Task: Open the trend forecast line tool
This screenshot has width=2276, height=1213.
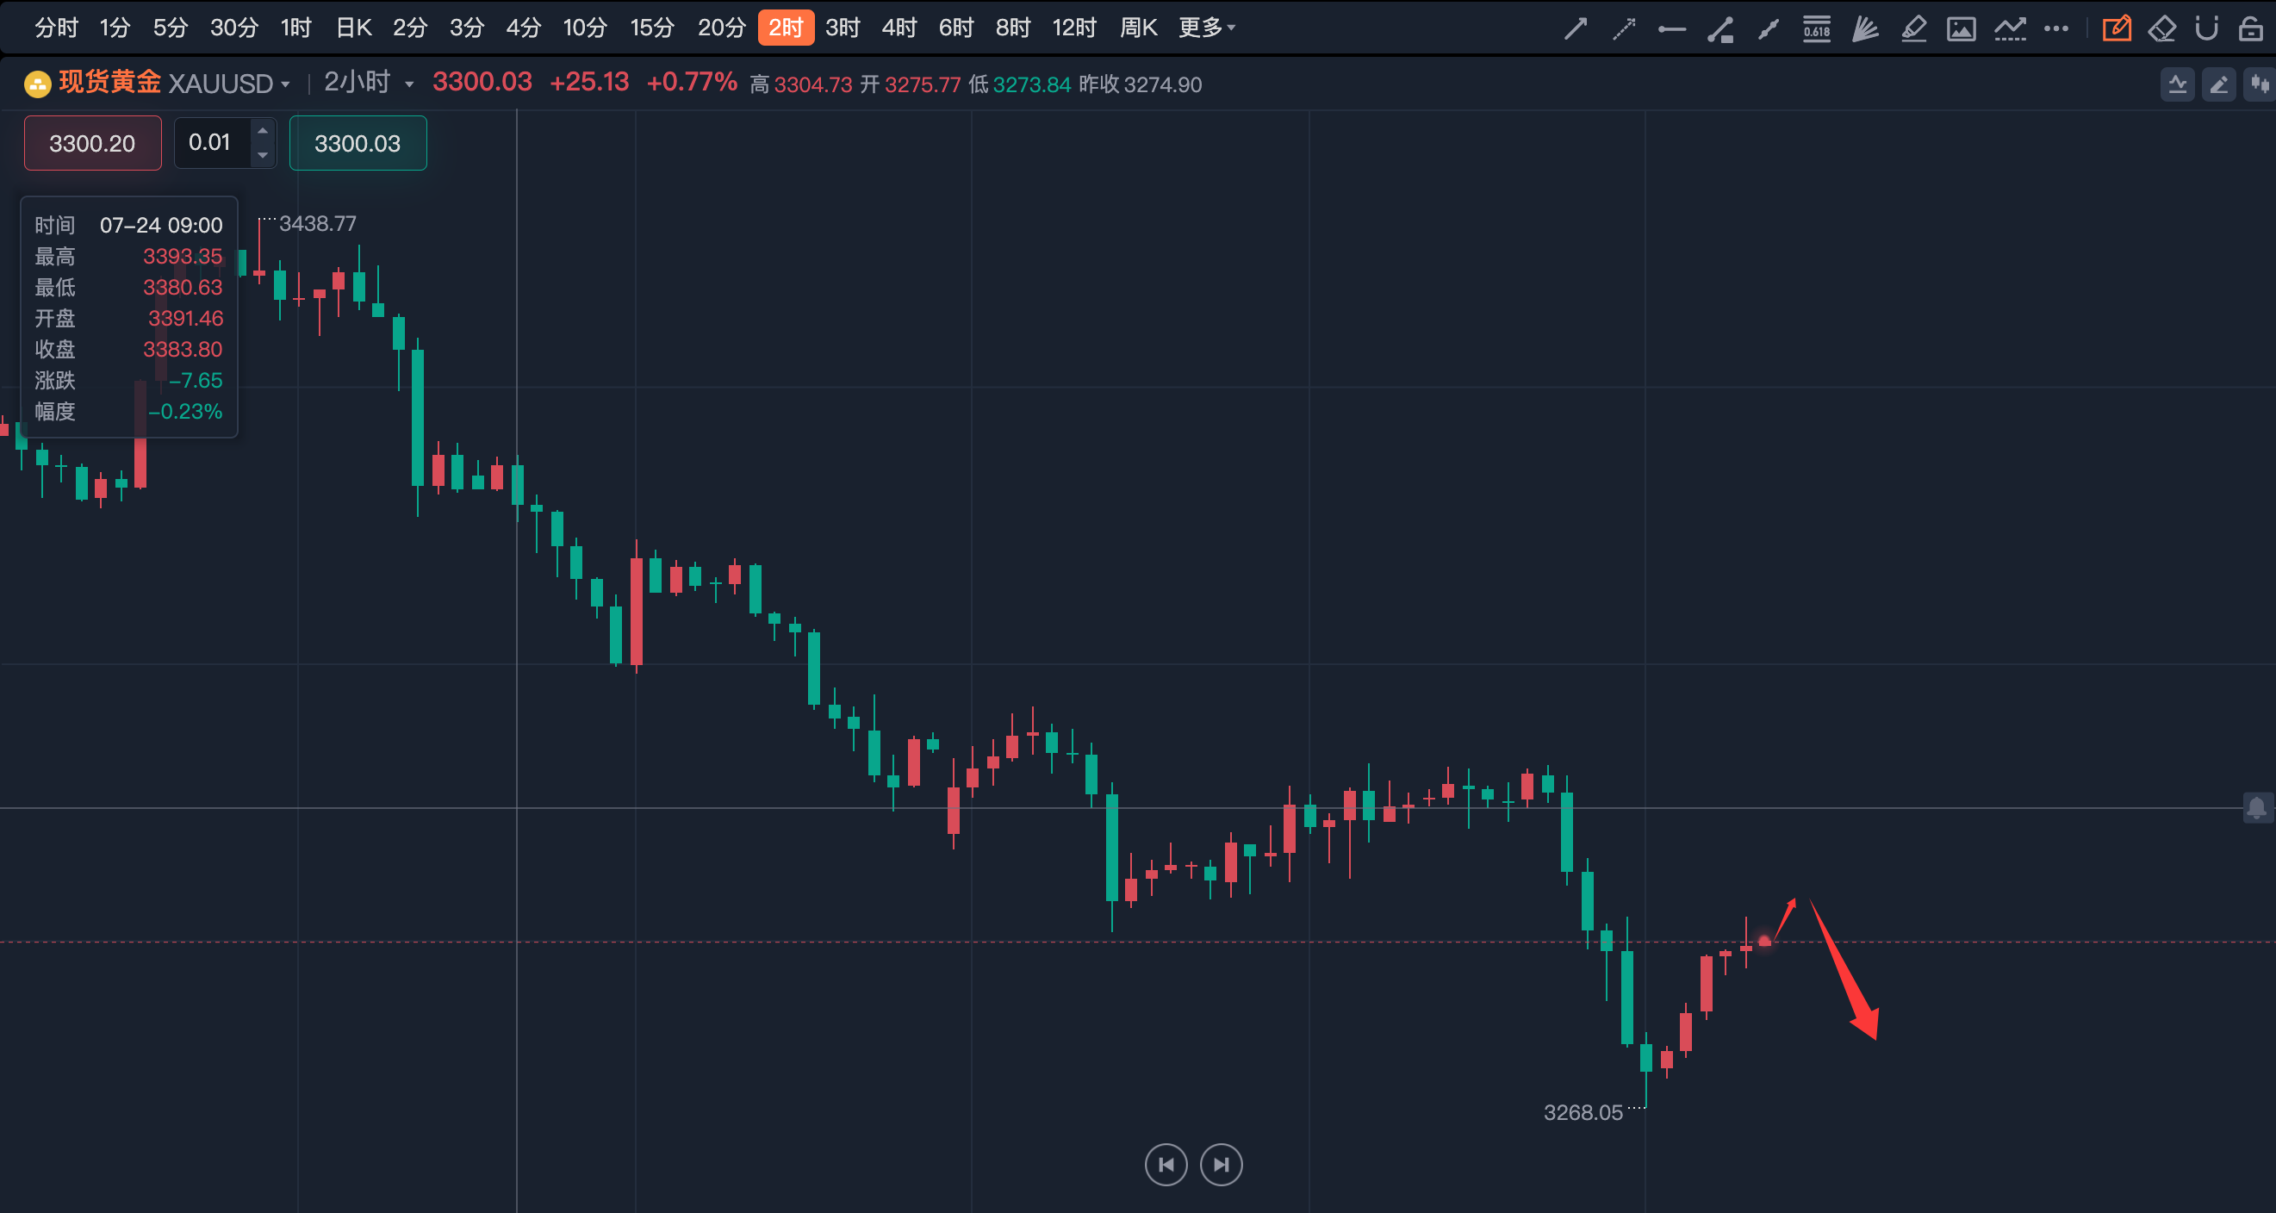Action: 2009,29
